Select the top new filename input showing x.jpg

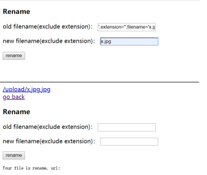[x=129, y=41]
